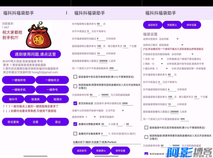Open 设置 from the home screen
The width and height of the screenshot is (213, 158).
click(35, 122)
